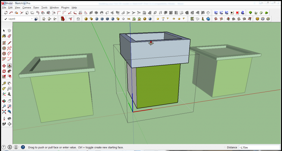Image resolution: width=282 pixels, height=151 pixels.
Task: Activate the Push/Pull tool
Action: [9, 66]
